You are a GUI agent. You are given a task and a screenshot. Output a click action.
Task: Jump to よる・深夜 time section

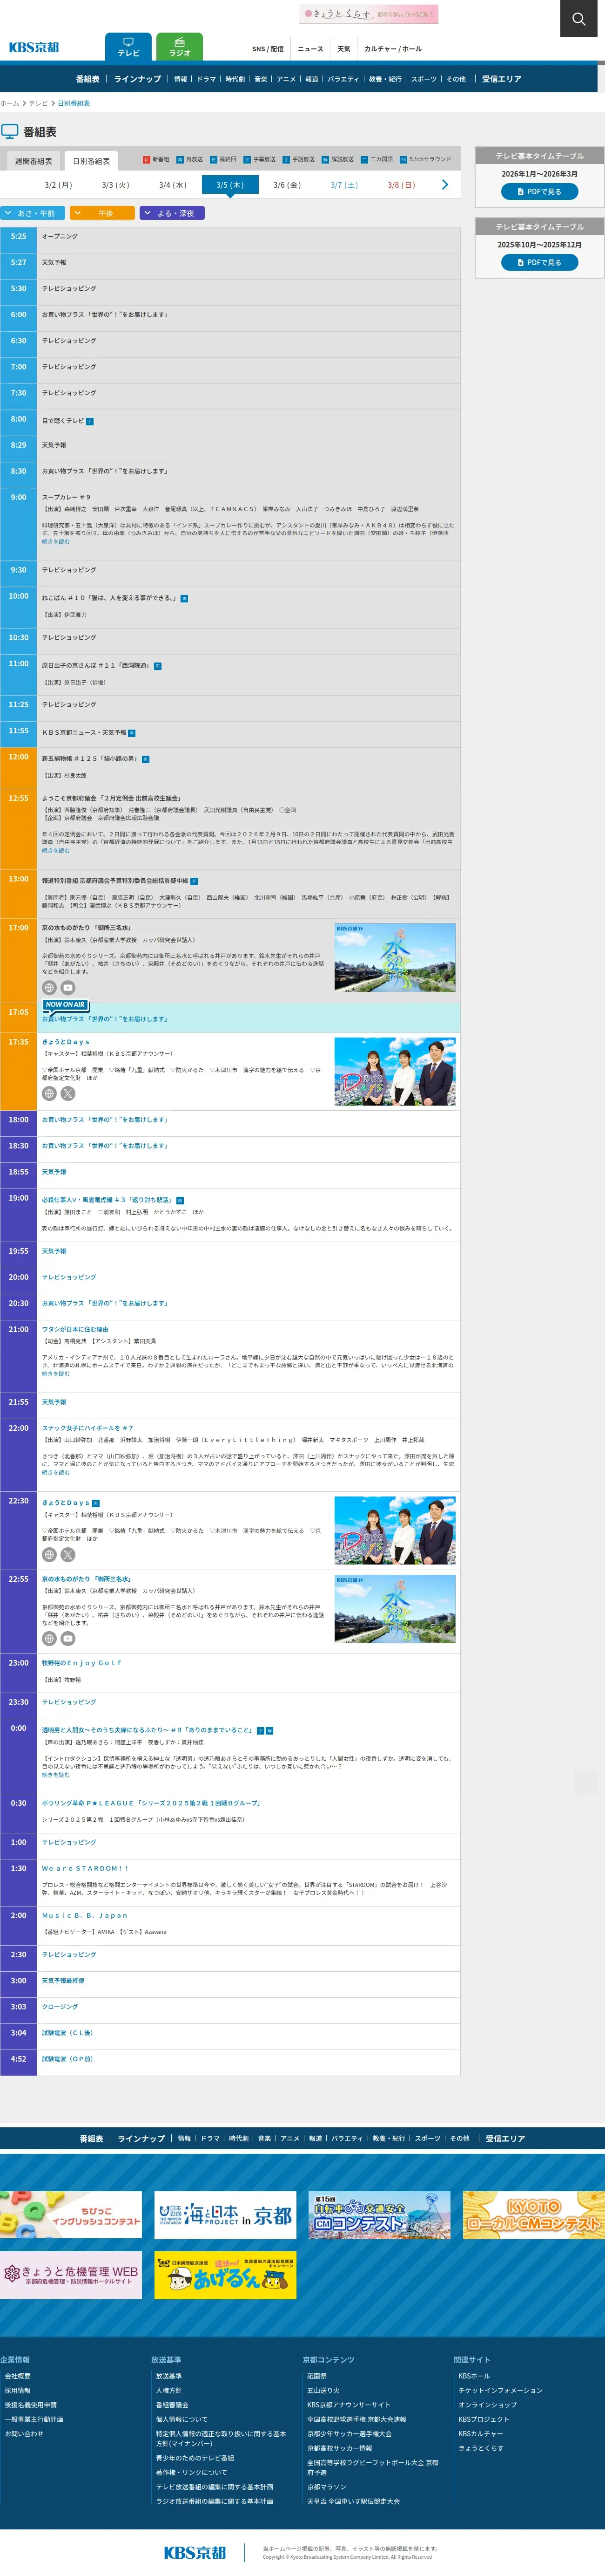172,213
